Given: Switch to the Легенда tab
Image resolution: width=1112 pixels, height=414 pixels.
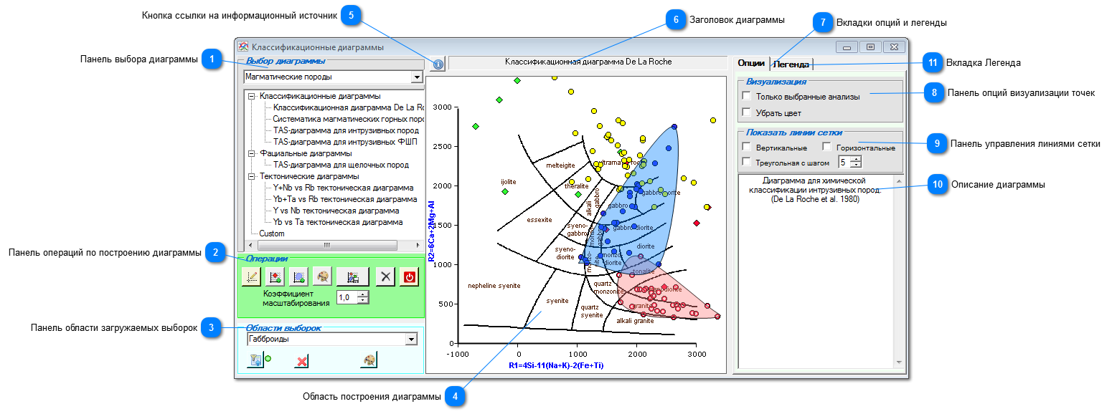Looking at the screenshot, I should click(x=791, y=64).
